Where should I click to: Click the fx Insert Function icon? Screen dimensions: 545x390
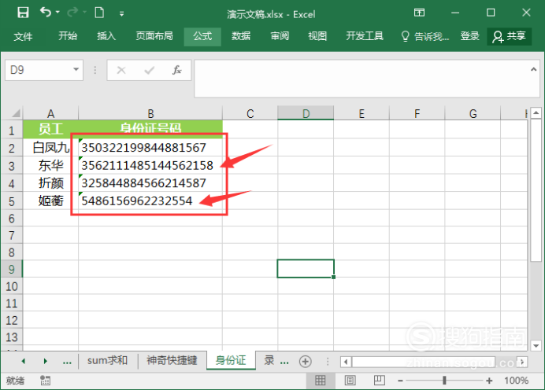(x=177, y=71)
